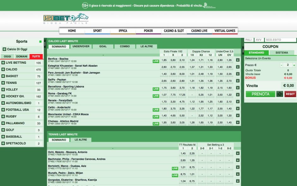This screenshot has height=186, width=297.
Task: Filter events by Oggi
Action: [x=8, y=56]
